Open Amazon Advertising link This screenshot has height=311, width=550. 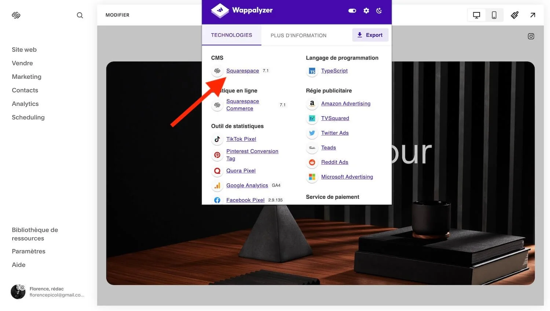346,104
